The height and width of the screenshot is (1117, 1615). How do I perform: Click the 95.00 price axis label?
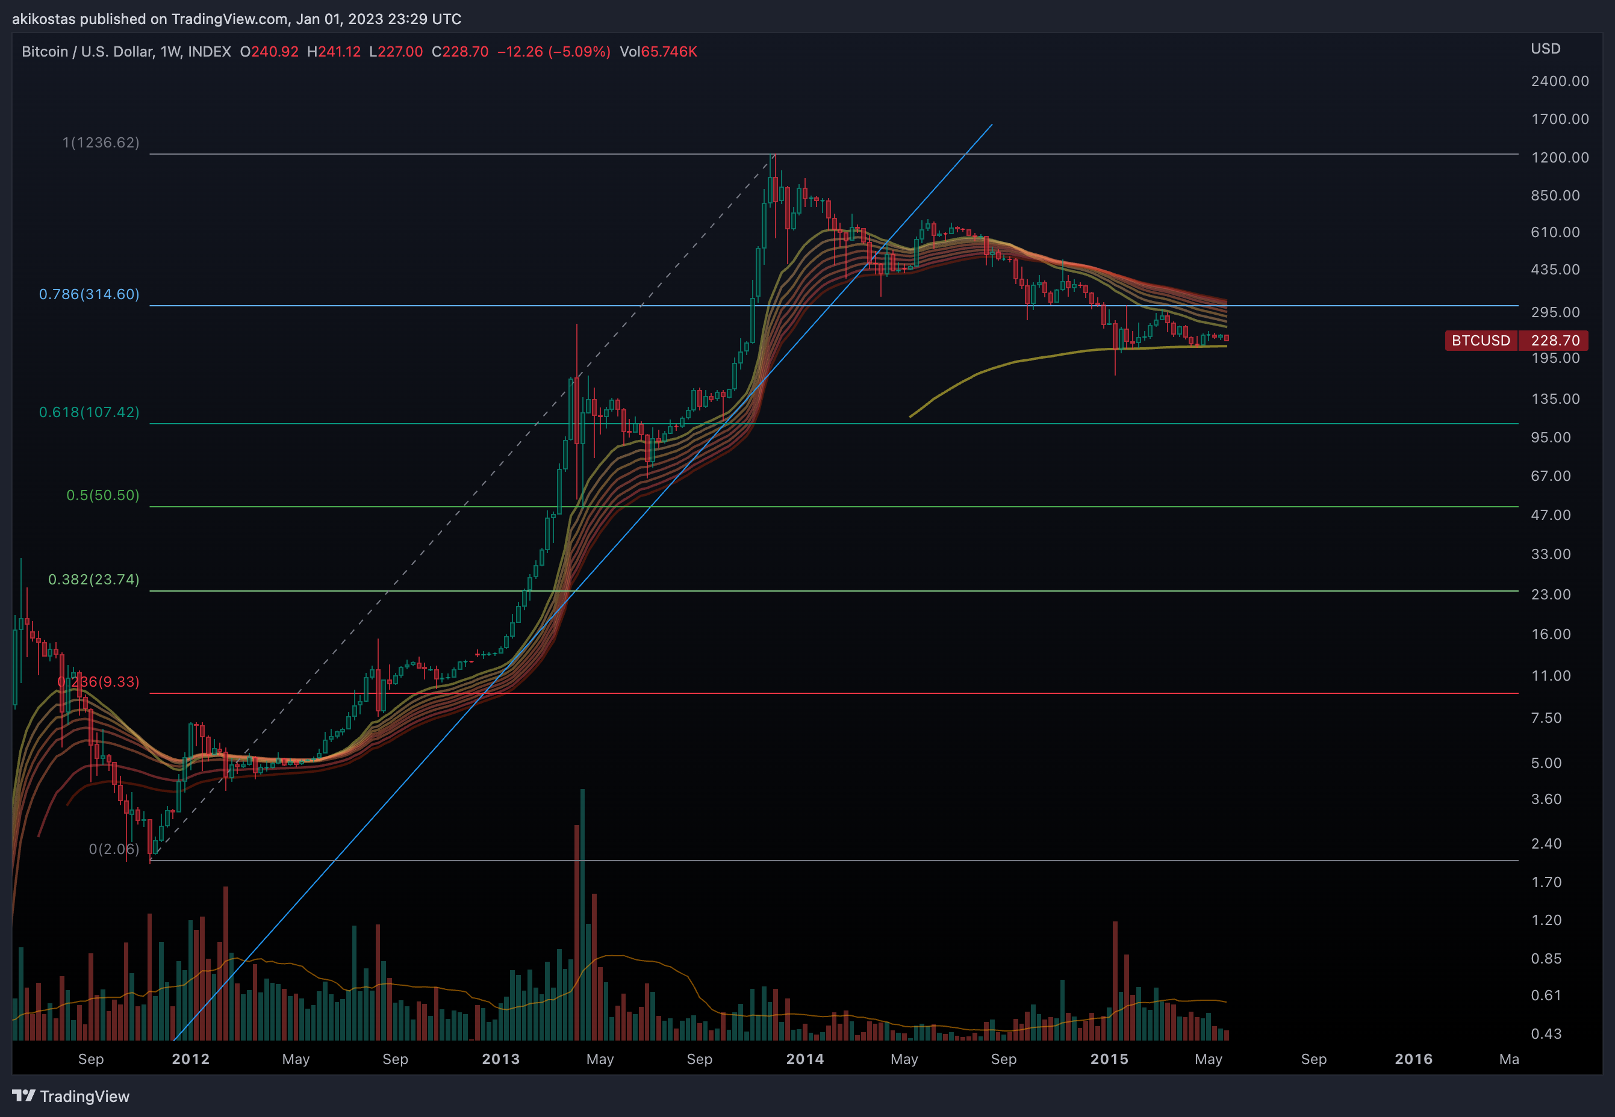tap(1551, 438)
